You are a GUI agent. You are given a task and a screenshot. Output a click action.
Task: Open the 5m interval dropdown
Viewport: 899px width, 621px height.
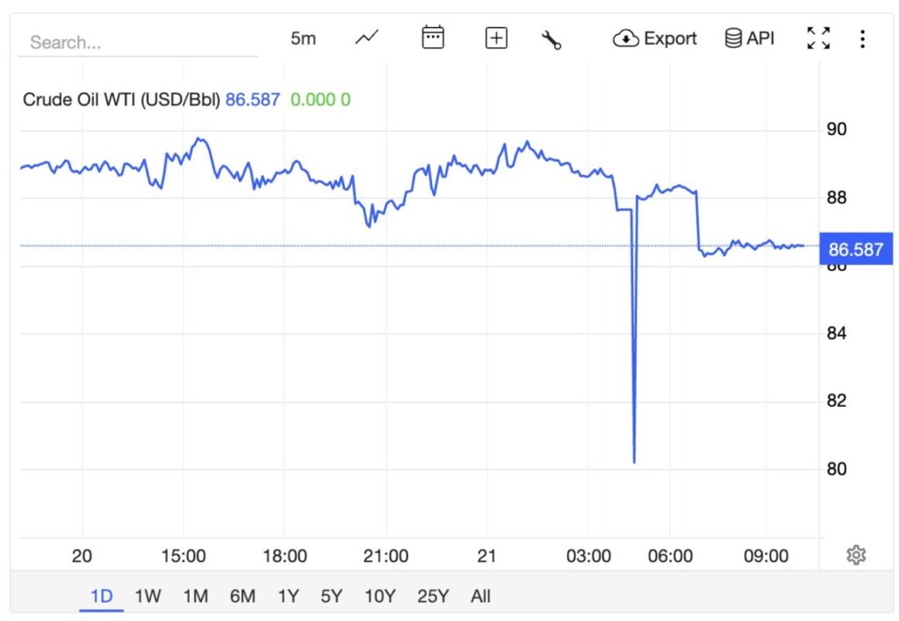[303, 38]
